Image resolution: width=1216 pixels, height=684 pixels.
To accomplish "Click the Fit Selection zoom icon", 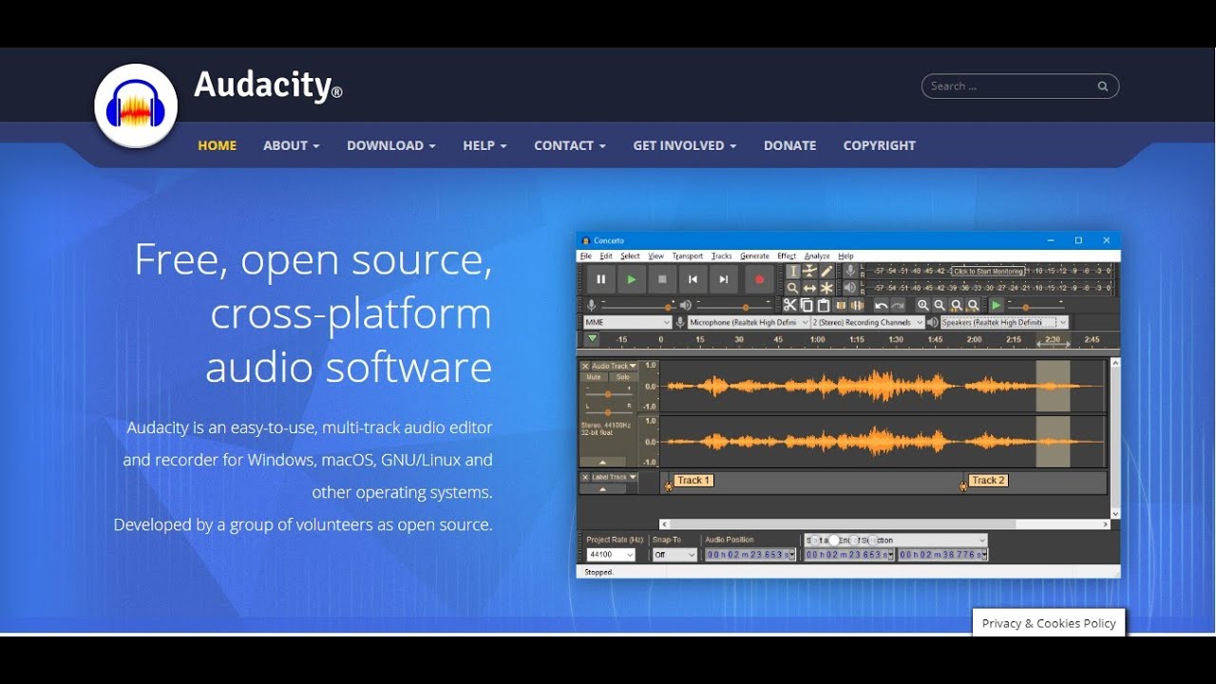I will [x=957, y=305].
